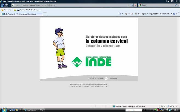180x112 pixels.
Task: Click the volume speaker tray icon
Action: [x=172, y=110]
